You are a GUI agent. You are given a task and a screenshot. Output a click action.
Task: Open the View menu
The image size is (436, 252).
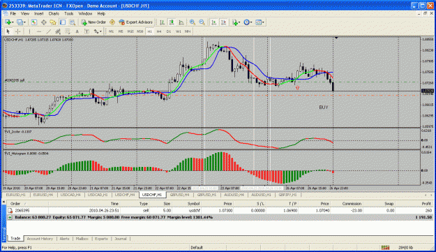point(25,14)
